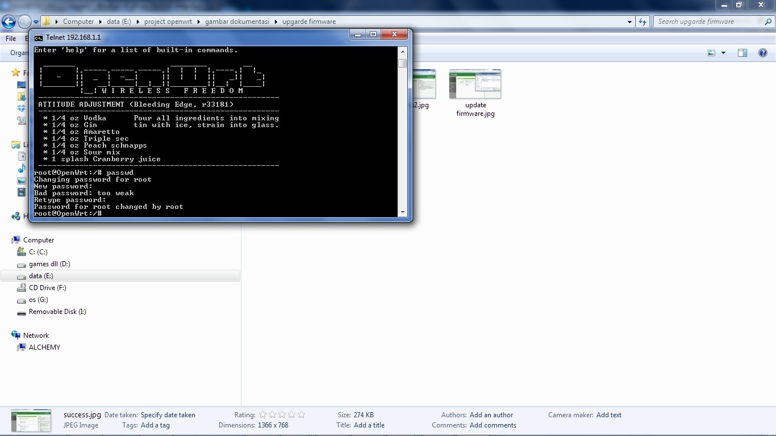
Task: Click the Explorer Forward arrow button
Action: [24, 22]
